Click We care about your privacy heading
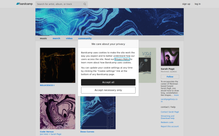Screen dimensions: 219x136 [108, 44]
